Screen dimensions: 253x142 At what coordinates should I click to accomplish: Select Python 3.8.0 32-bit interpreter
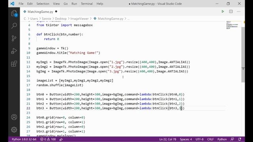tap(24, 139)
